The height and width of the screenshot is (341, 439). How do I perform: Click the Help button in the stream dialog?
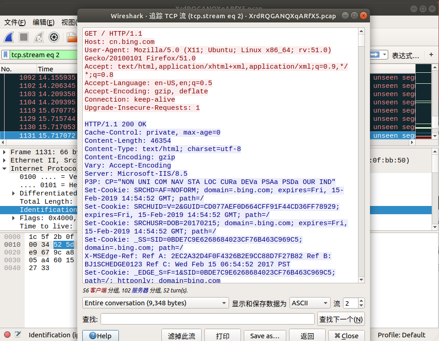[100, 336]
